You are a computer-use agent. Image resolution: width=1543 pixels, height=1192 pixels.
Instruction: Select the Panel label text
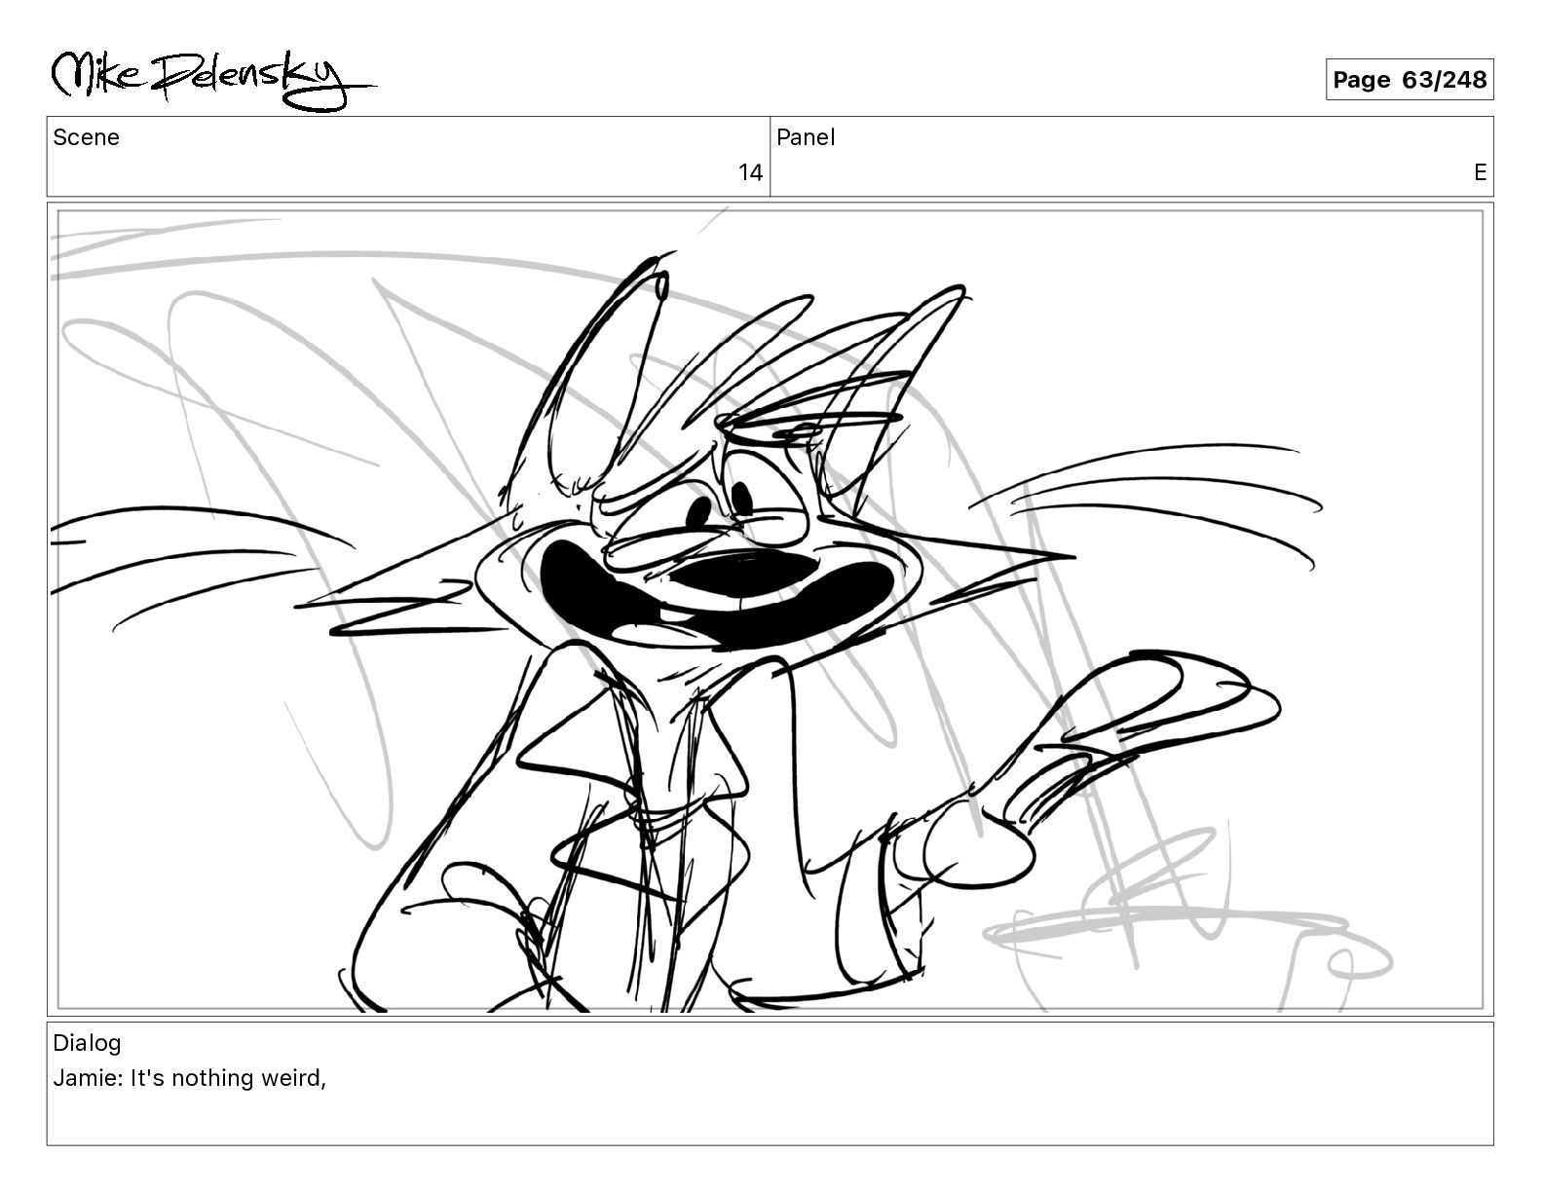(x=806, y=137)
